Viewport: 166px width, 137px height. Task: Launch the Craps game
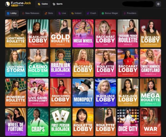coord(38,122)
